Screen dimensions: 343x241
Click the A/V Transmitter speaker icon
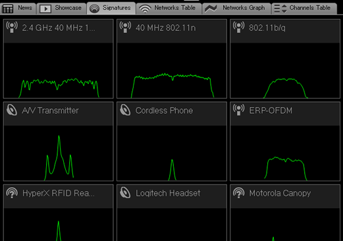pos(12,110)
